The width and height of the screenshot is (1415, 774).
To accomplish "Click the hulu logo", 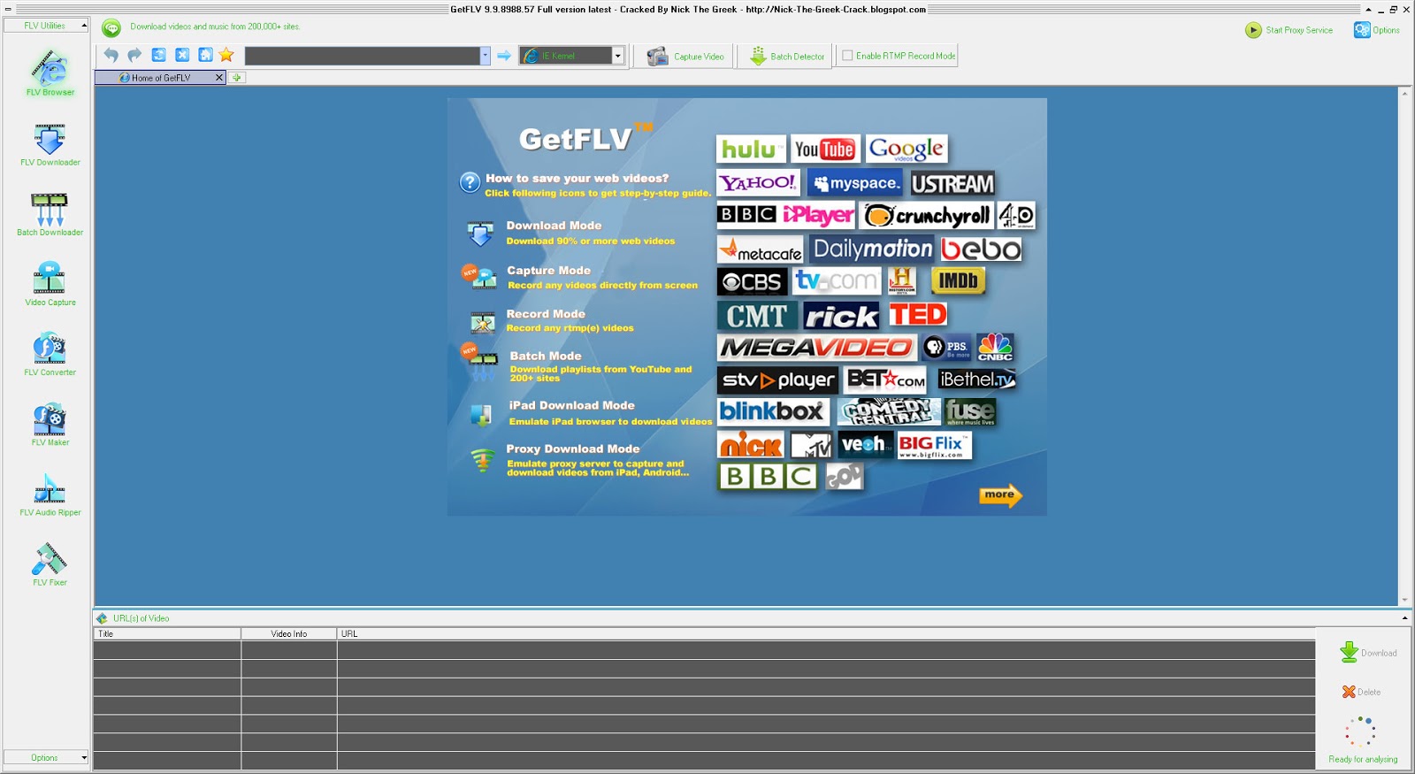I will point(751,149).
